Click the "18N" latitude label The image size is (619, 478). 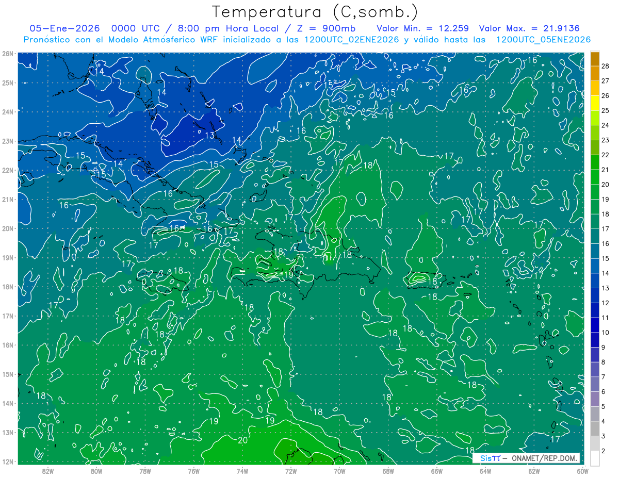(7, 287)
